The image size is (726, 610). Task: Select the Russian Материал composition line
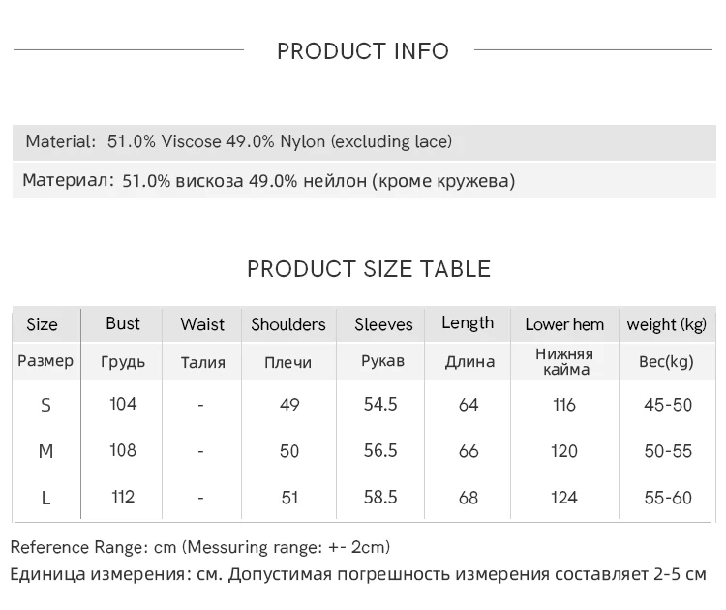coord(269,181)
